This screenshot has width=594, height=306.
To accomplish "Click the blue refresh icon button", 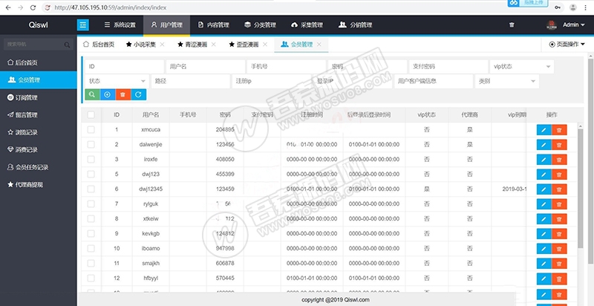I will 138,94.
